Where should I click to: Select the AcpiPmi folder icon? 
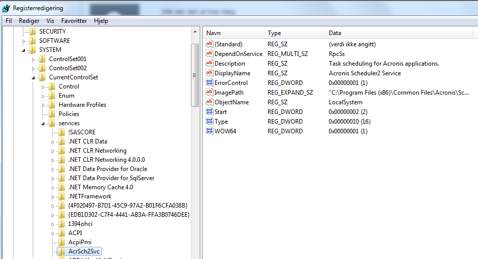point(62,242)
